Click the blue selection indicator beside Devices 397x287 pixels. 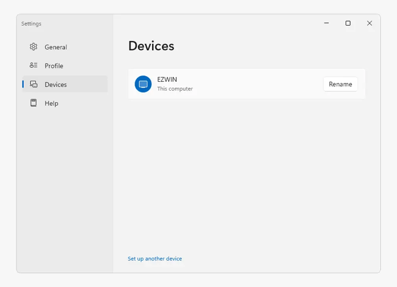(23, 84)
